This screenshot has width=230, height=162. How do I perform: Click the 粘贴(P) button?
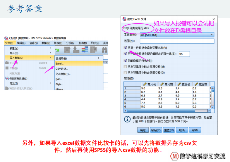point(156,130)
